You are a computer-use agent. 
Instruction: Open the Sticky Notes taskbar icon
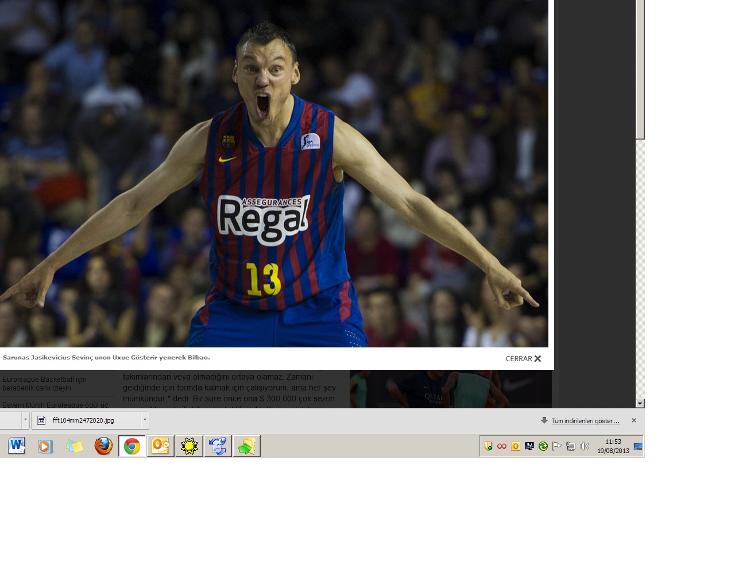[74, 446]
